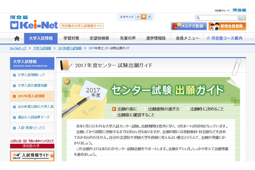Open the 大学入試情報 nav tab
Viewport: 255px width, 170px height.
(x=41, y=38)
